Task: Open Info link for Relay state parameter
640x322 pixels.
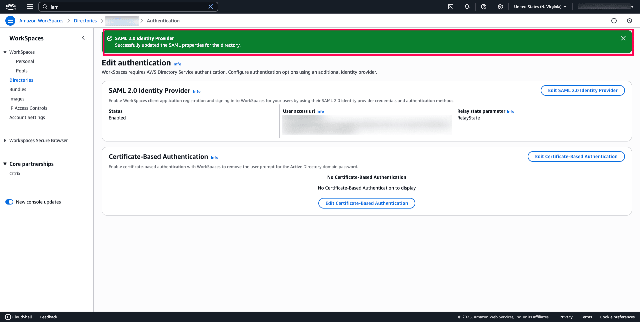Action: (x=510, y=111)
